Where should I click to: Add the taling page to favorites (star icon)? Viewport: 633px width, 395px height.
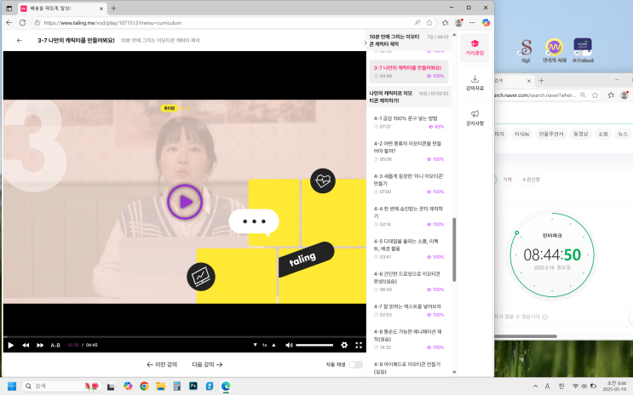point(429,23)
